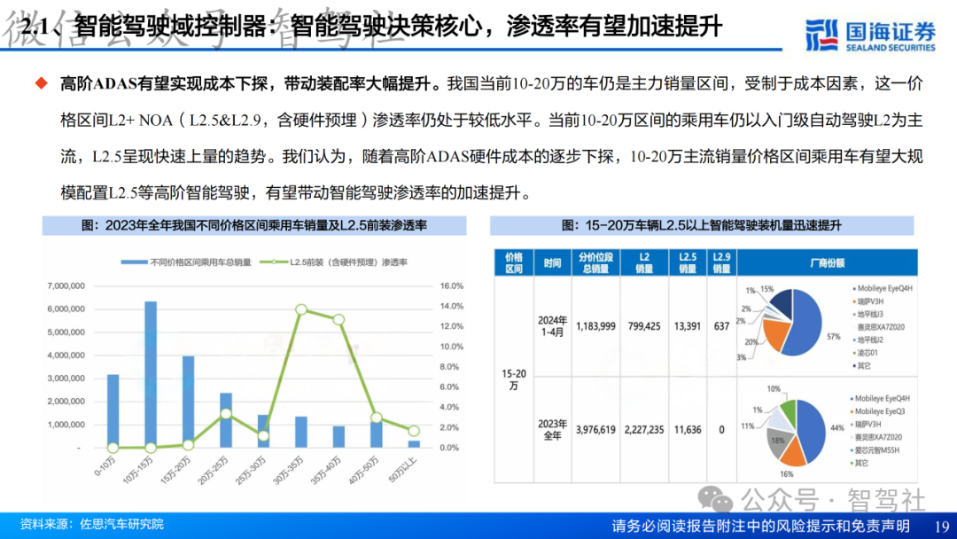This screenshot has width=957, height=539.
Task: Select the orange 瑞萨V3H legend marker
Action: coord(853,301)
